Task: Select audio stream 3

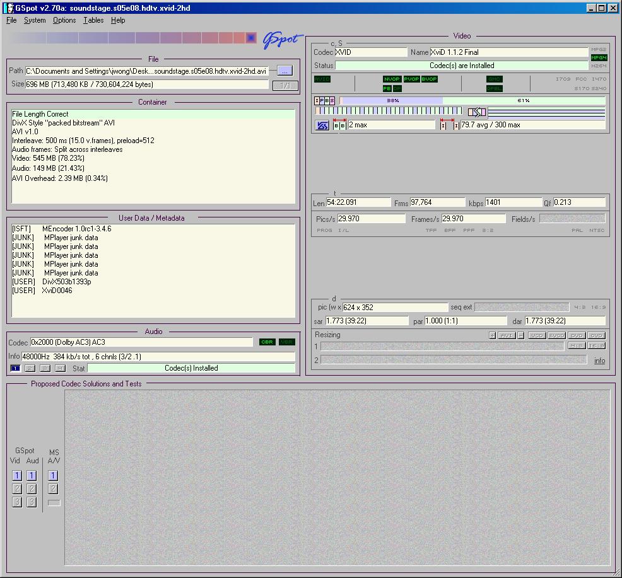Action: [45, 368]
